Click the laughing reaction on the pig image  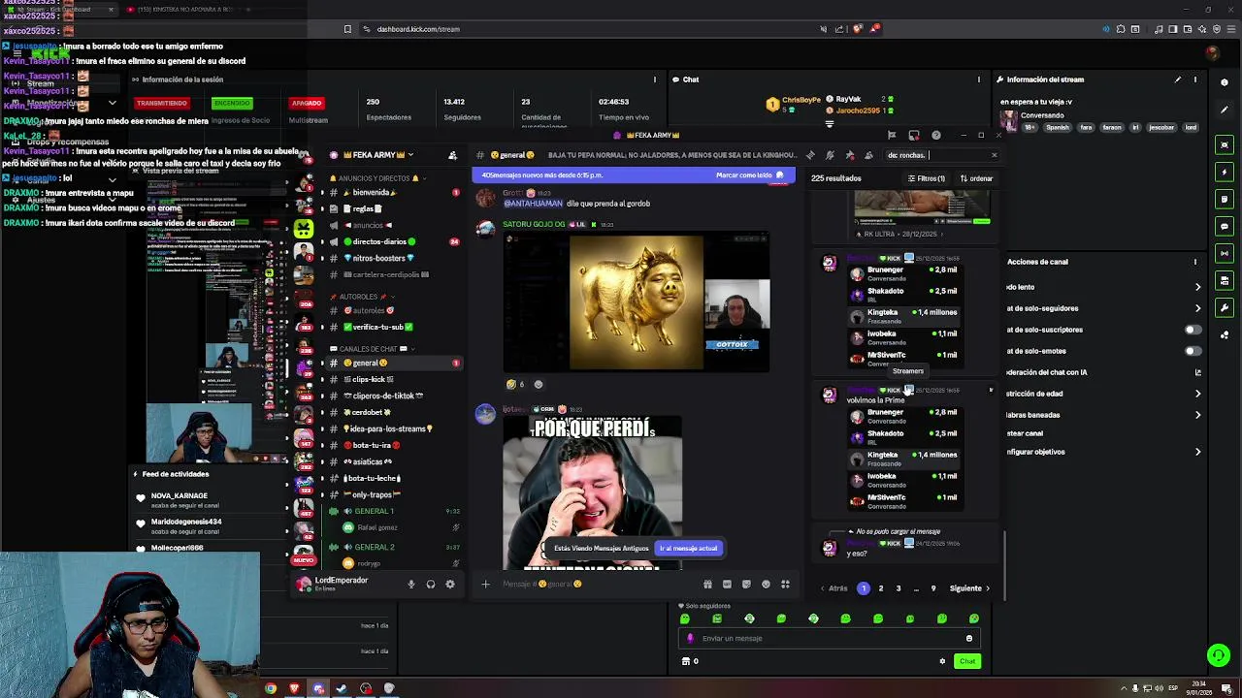pos(515,384)
